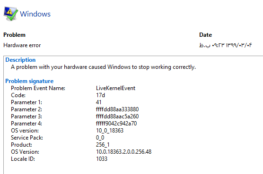Click the 'Code:' label
263x174 pixels.
click(18, 95)
